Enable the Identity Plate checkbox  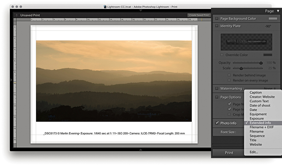pos(217,26)
